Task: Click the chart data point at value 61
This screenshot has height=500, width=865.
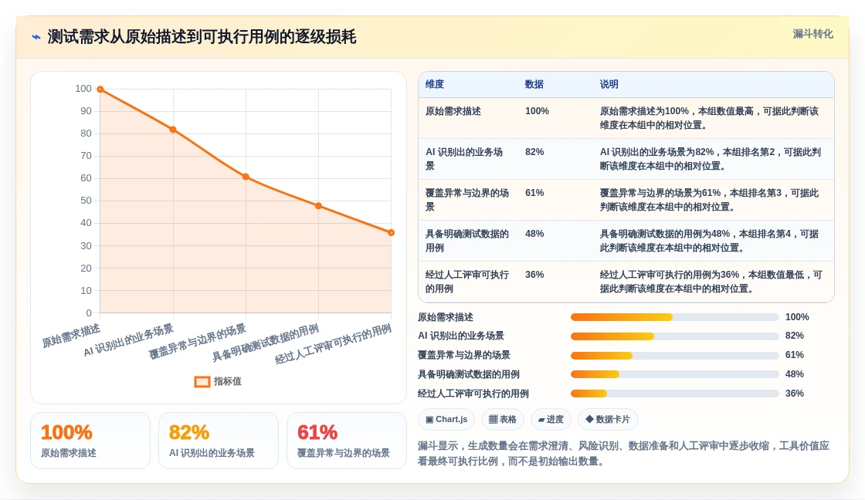Action: click(246, 177)
